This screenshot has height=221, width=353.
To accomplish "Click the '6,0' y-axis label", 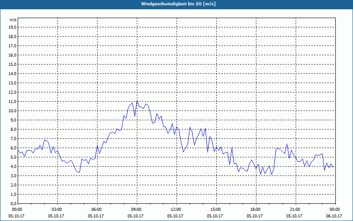I will pyautogui.click(x=14, y=148).
